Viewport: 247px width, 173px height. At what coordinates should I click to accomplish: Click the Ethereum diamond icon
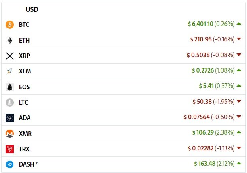point(10,40)
